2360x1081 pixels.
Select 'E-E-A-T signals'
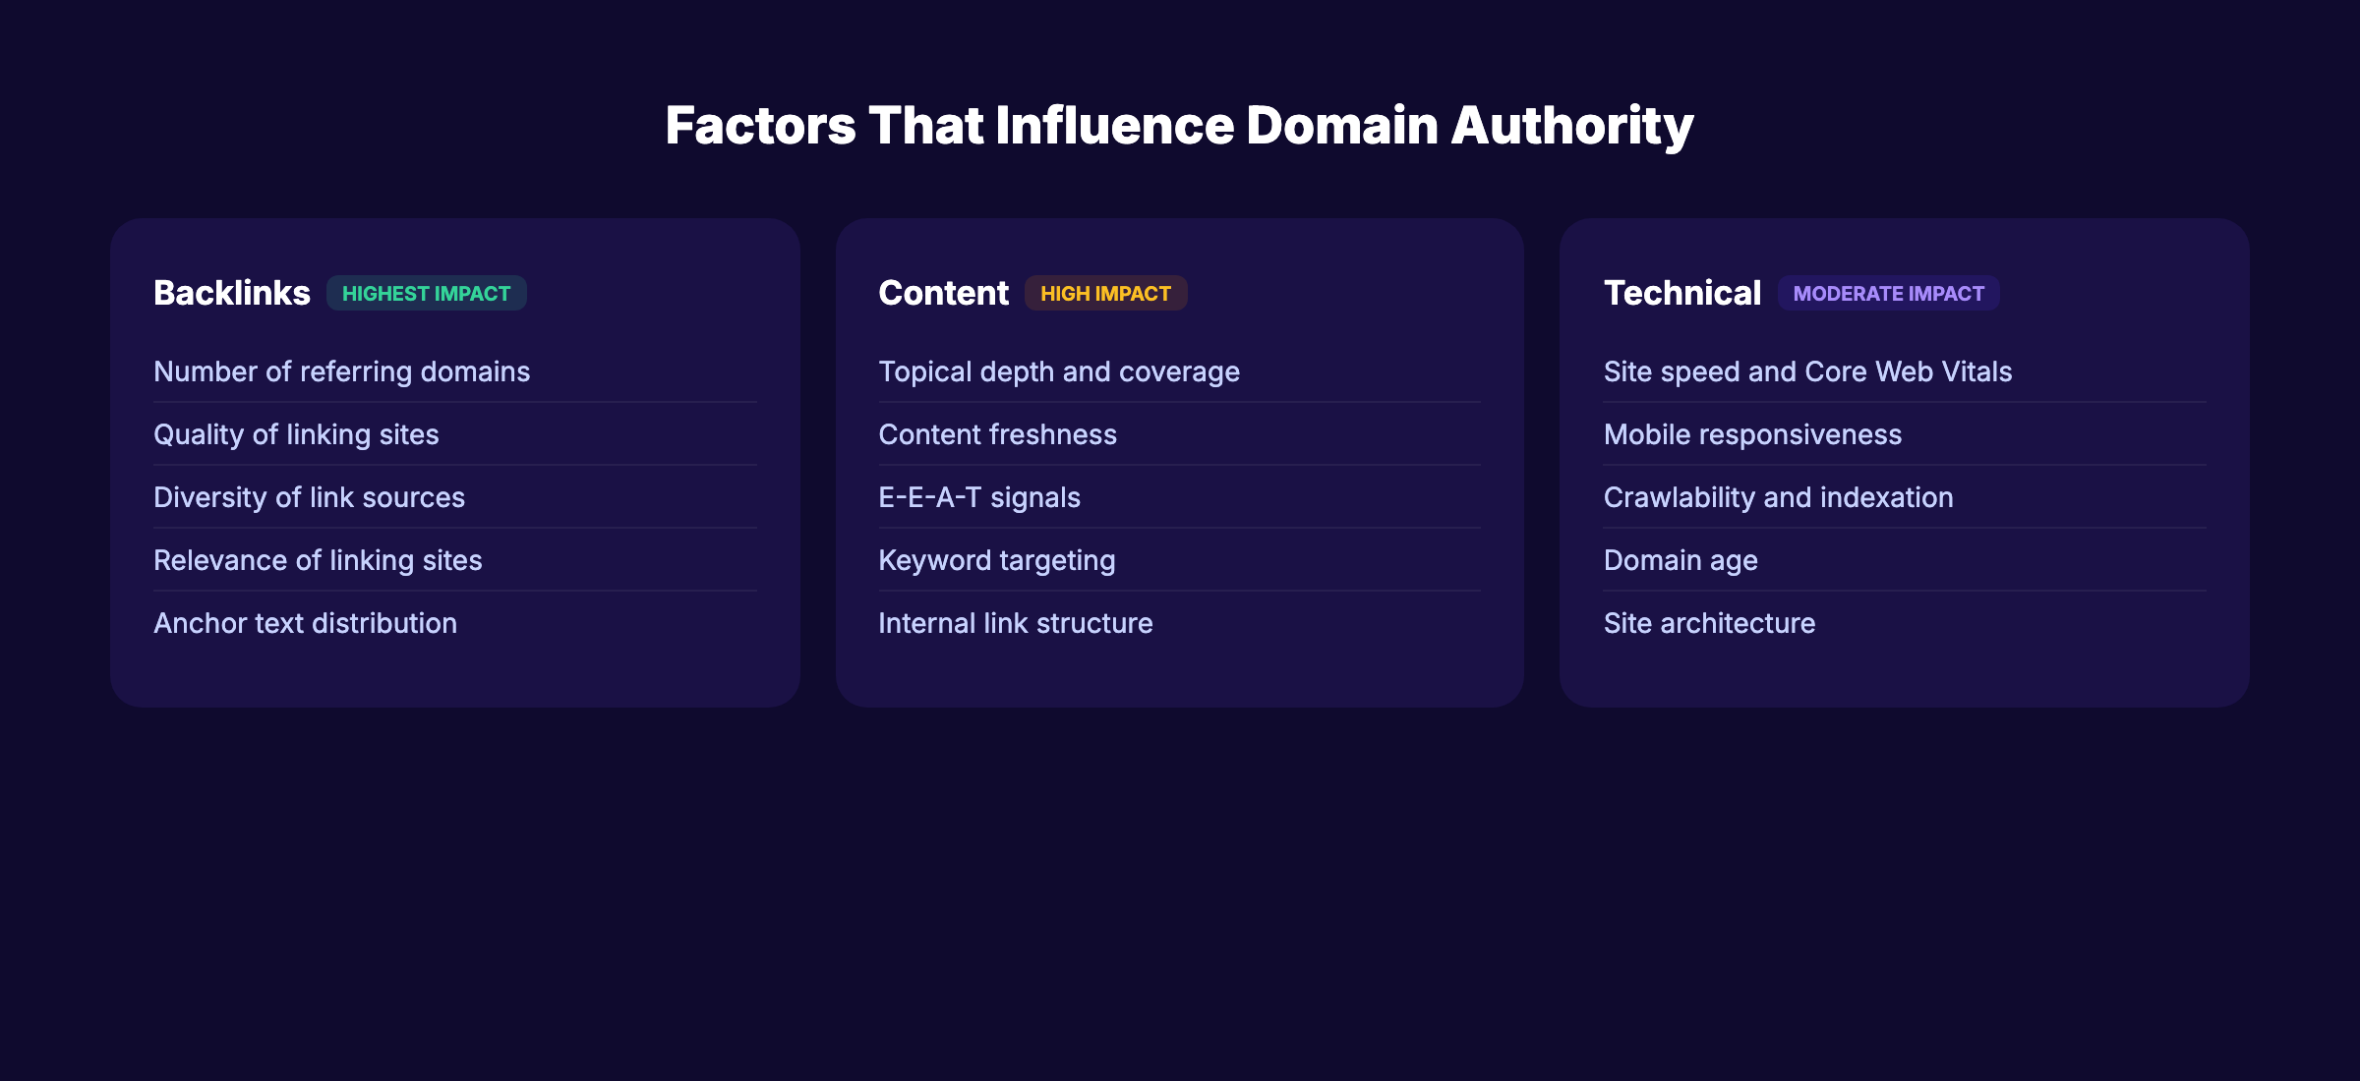point(979,497)
